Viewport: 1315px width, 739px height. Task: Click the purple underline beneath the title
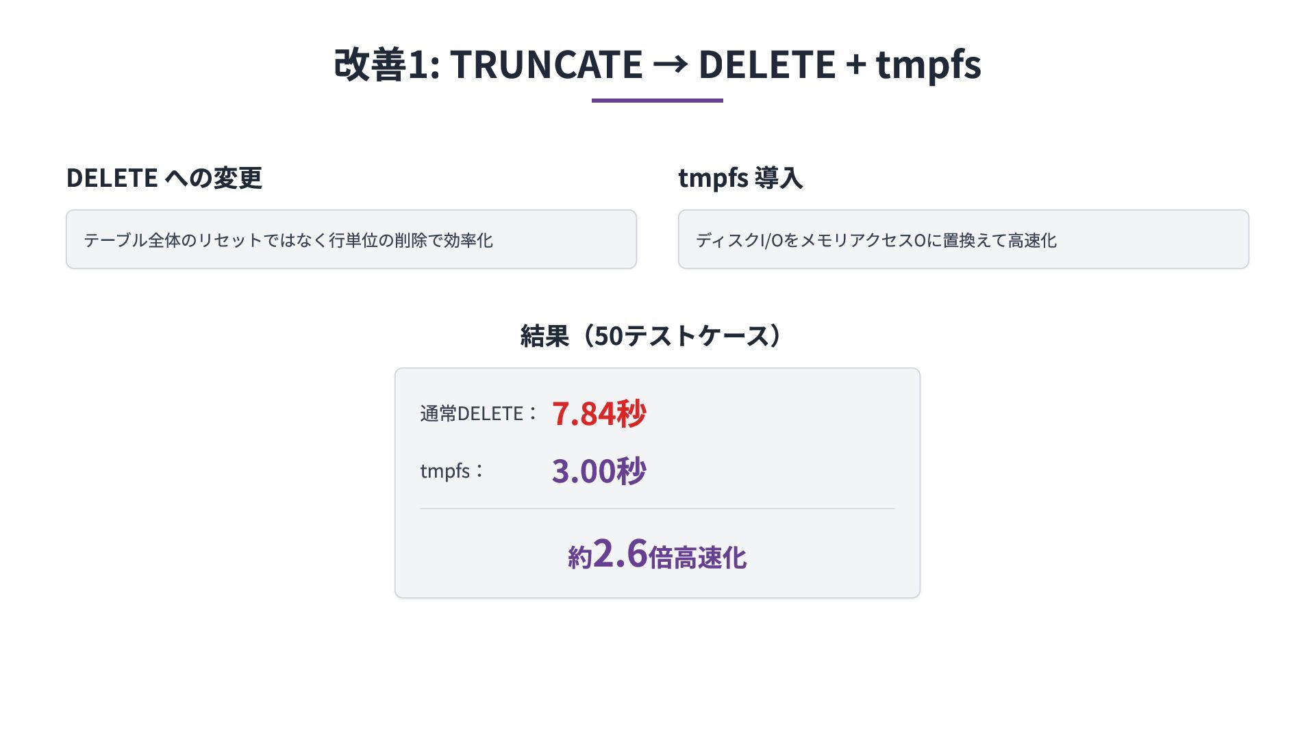(x=657, y=101)
